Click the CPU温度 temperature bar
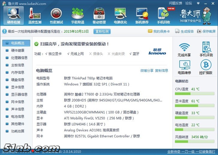This screenshot has width=218, height=155. (194, 93)
